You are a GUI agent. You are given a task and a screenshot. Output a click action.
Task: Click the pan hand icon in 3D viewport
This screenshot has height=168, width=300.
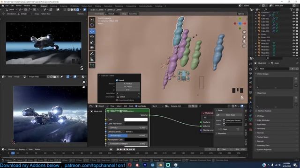coord(244,36)
